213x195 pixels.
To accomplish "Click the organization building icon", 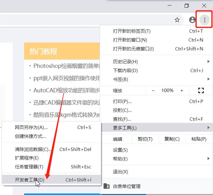I will click(x=106, y=186).
